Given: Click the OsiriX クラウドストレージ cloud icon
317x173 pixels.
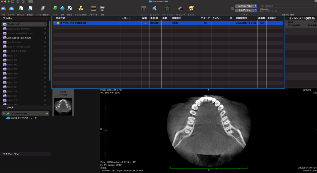Looking at the screenshot, I should tap(8, 118).
